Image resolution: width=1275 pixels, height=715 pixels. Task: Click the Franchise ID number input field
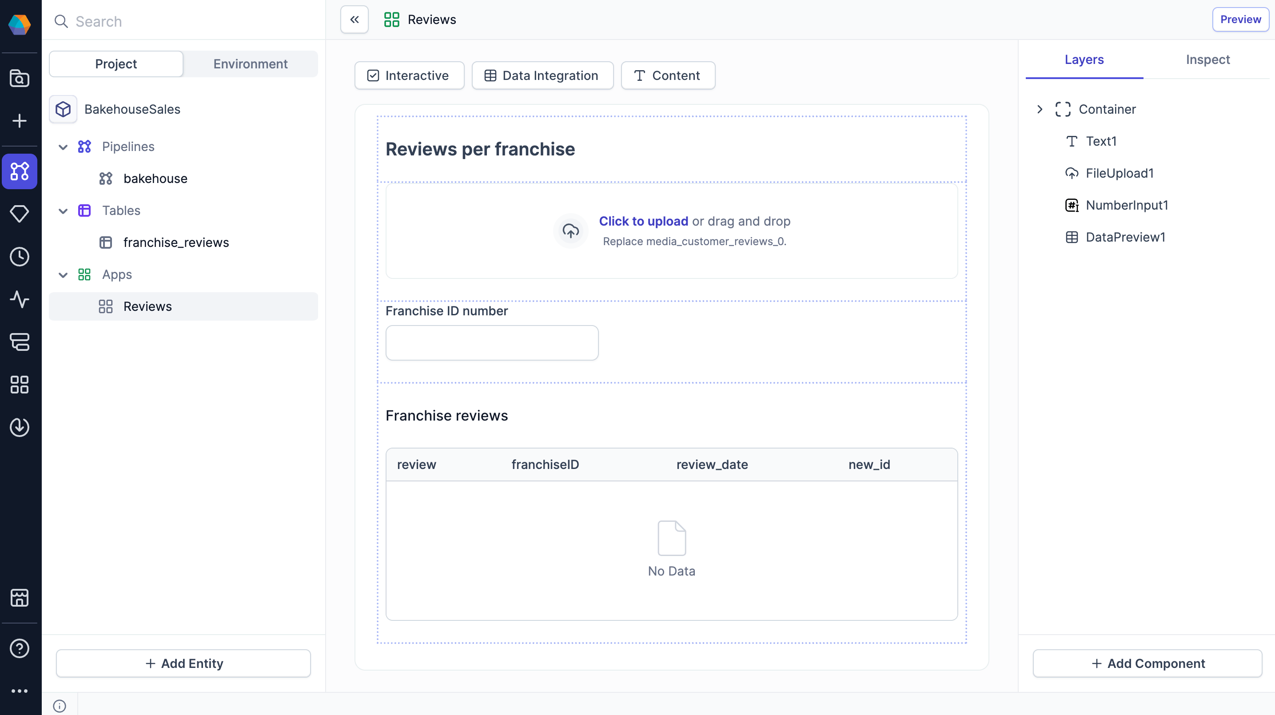point(491,343)
